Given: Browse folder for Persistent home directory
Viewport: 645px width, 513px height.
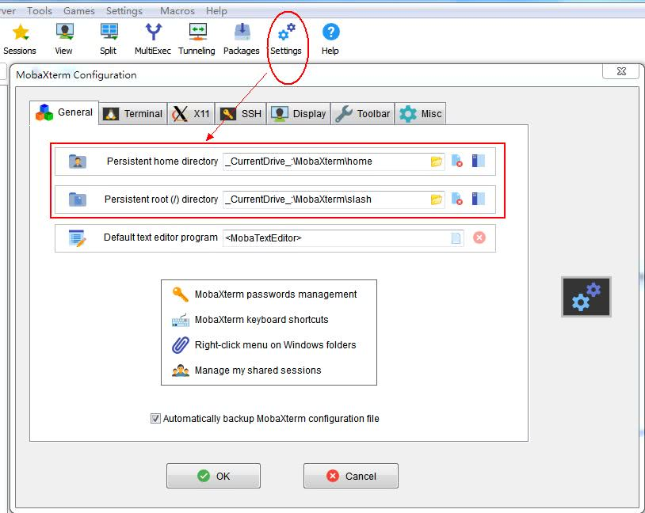Looking at the screenshot, I should click(x=437, y=161).
